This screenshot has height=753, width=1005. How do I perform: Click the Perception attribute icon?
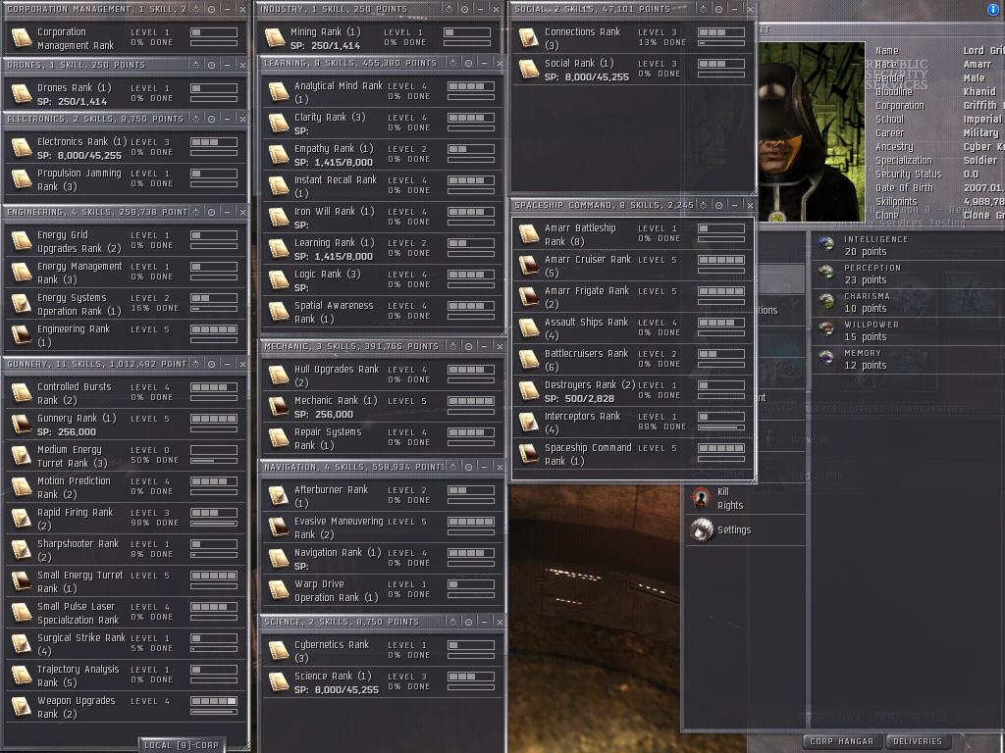[x=826, y=273]
